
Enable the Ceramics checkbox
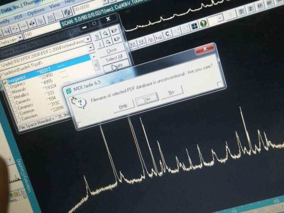[x=15, y=109]
